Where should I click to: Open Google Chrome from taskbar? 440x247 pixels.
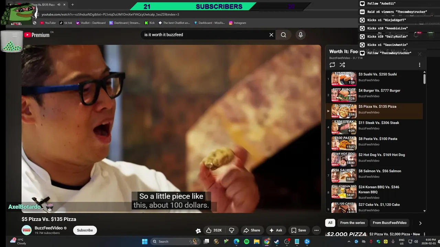pos(267,242)
